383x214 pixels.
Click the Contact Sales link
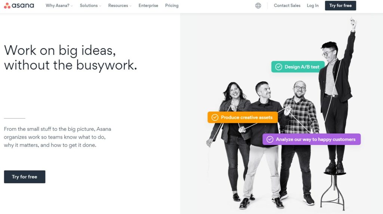(287, 6)
